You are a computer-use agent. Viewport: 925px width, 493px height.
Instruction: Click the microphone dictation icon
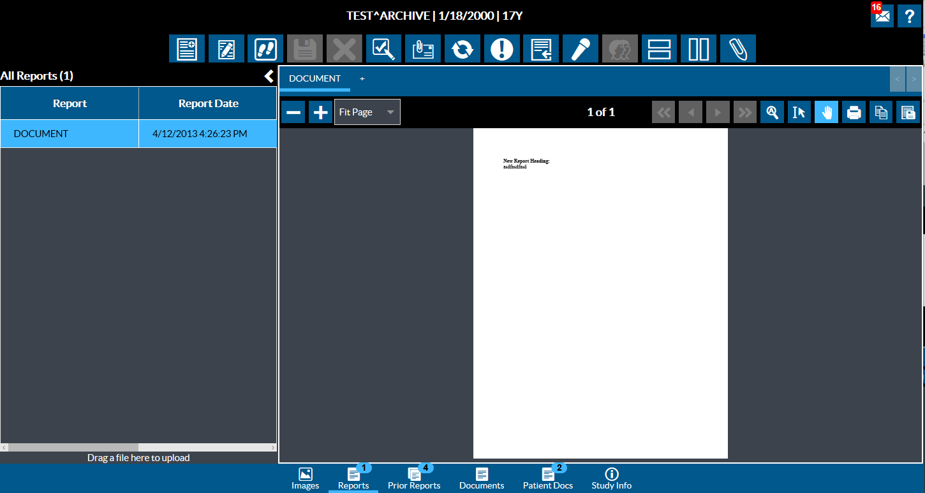coord(580,48)
